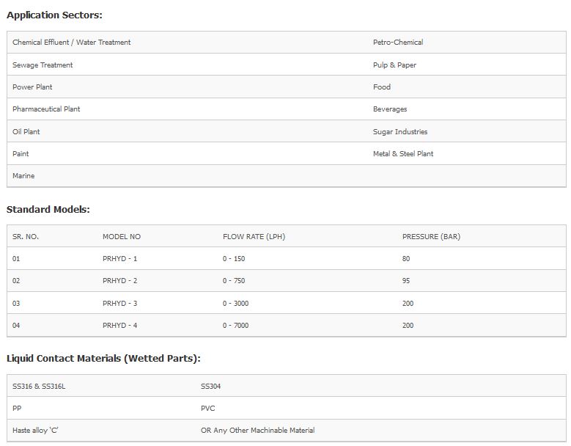This screenshot has width=571, height=446.
Task: Click the 0 - 7000 flow rate value
Action: tap(235, 326)
